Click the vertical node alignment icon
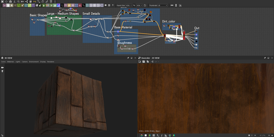274x137 pixels. [x=176, y=5]
